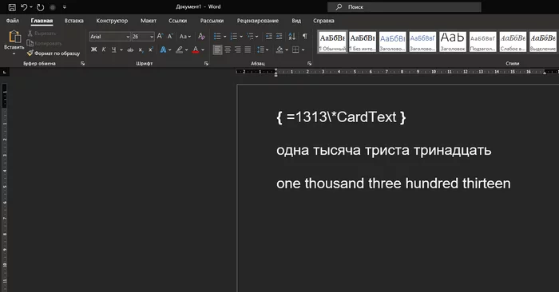This screenshot has height=292, width=559.
Task: Toggle strikethrough formatting
Action: click(x=130, y=49)
